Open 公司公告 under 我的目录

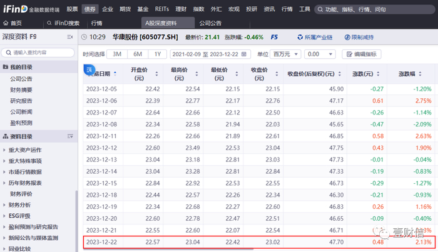(21, 79)
